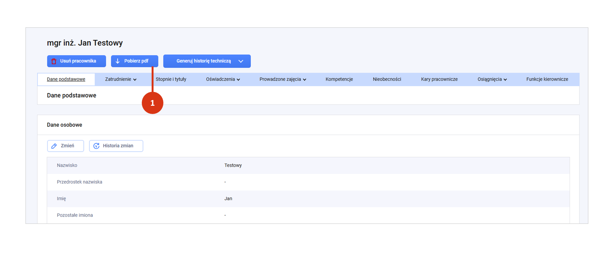
Task: Open the Oświadczenia dropdown arrow
Action: coord(238,80)
